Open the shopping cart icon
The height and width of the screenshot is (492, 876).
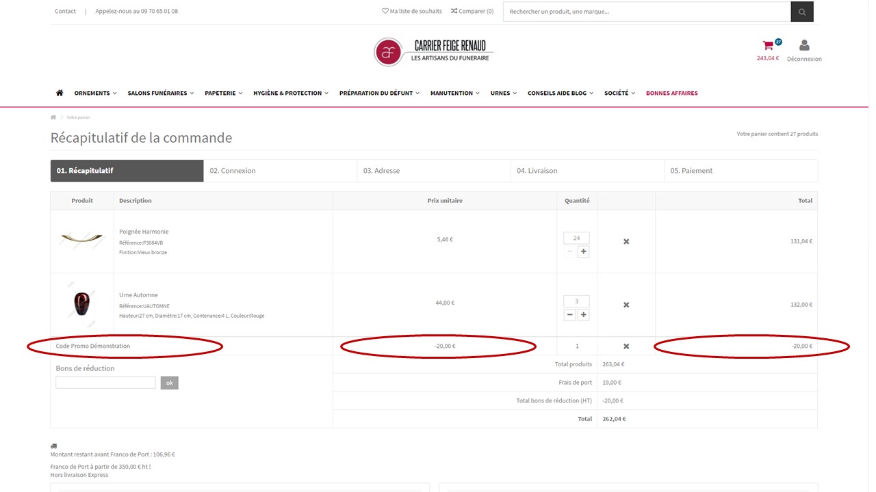[x=768, y=46]
